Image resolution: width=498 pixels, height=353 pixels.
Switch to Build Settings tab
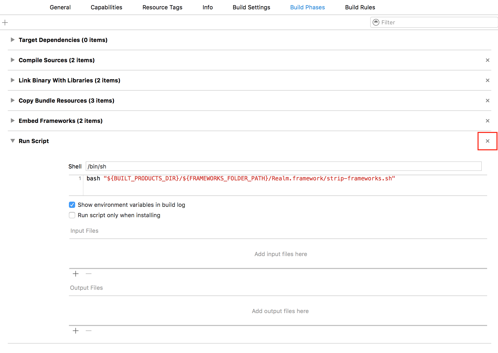[251, 8]
